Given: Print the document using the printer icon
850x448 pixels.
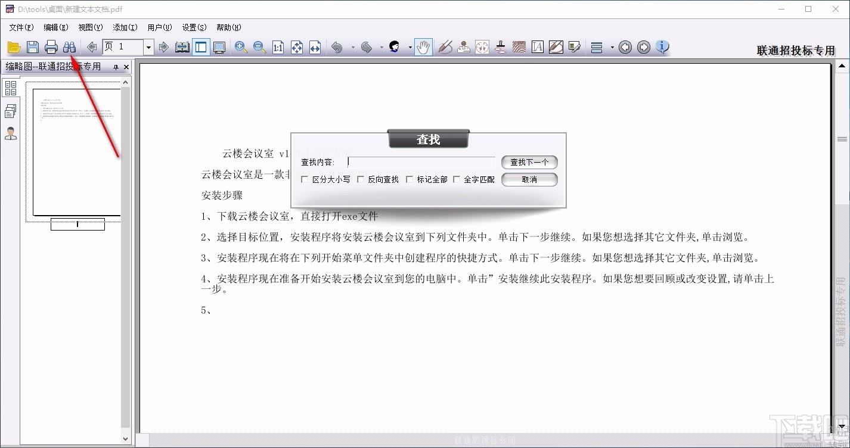Looking at the screenshot, I should click(51, 47).
